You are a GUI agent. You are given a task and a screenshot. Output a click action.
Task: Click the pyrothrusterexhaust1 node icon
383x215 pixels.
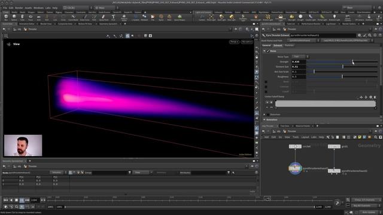[295, 168]
